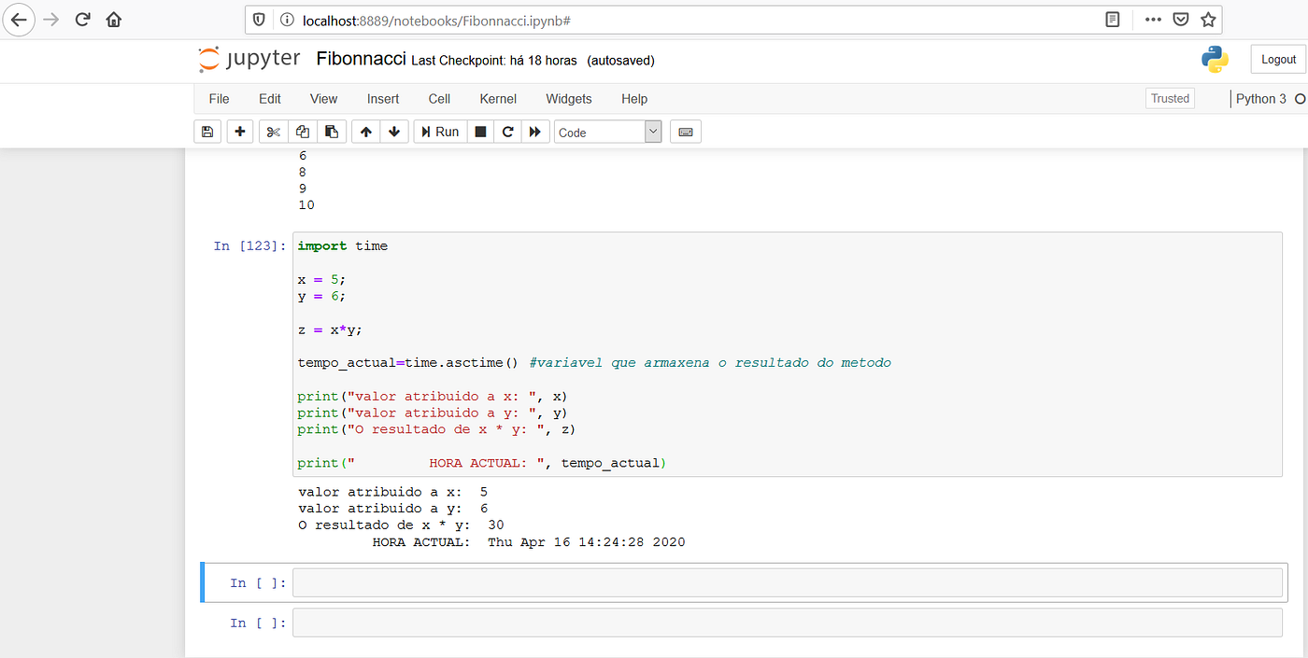Open the command palette keyboard icon

click(x=685, y=131)
